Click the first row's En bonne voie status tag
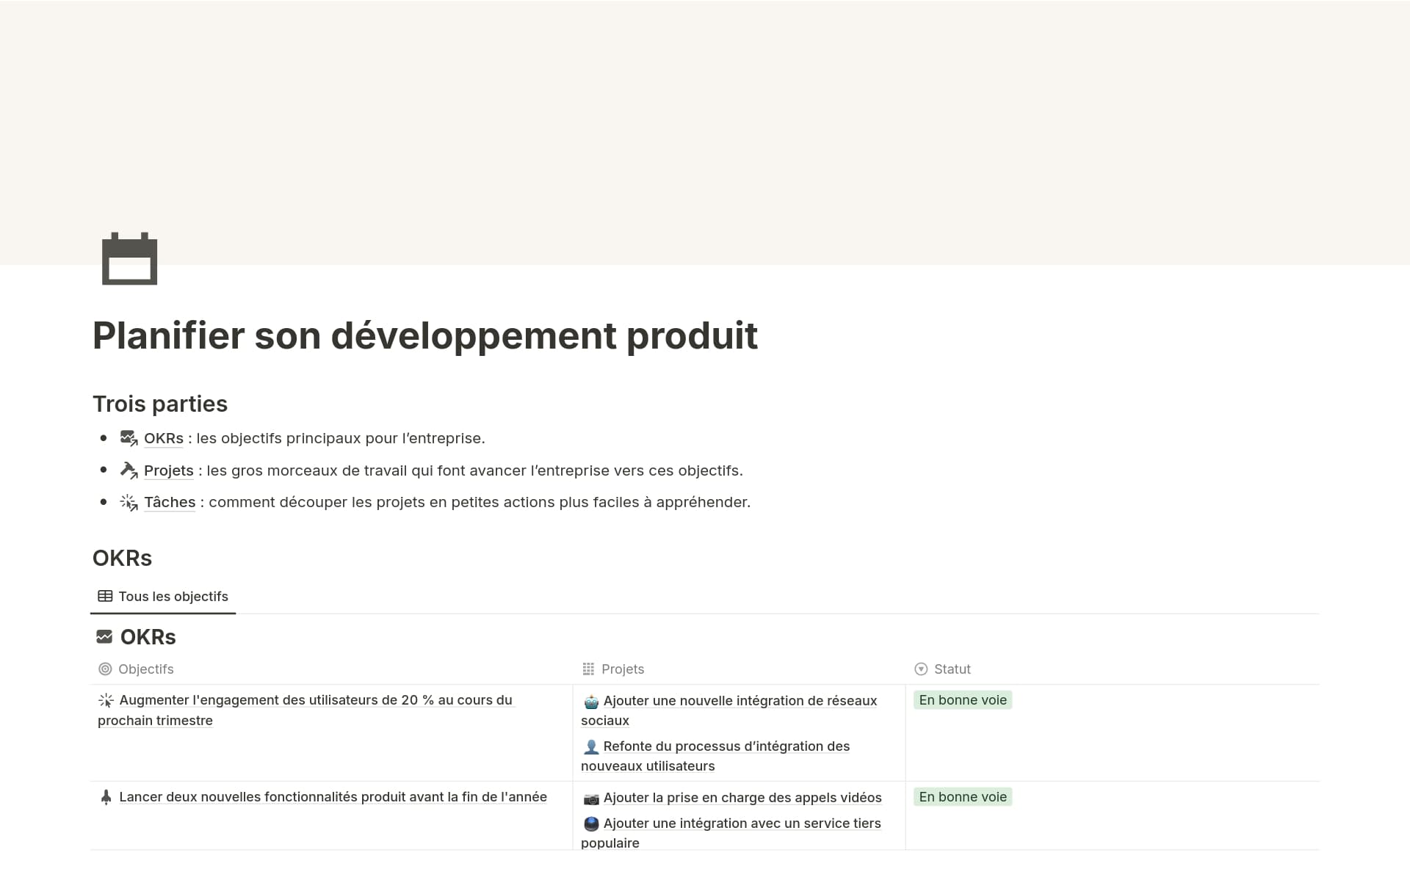This screenshot has height=880, width=1410. point(962,700)
